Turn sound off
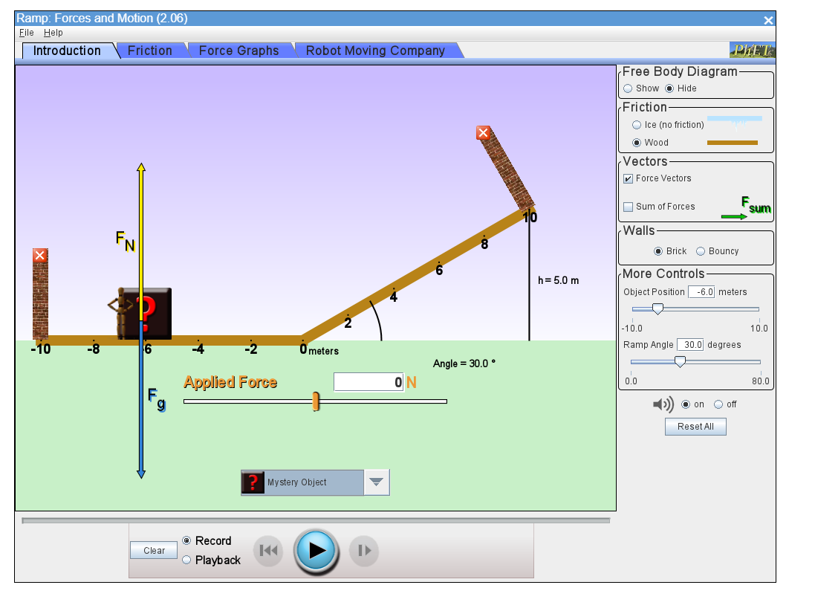Screen dimensions: 815x611 click(x=718, y=404)
